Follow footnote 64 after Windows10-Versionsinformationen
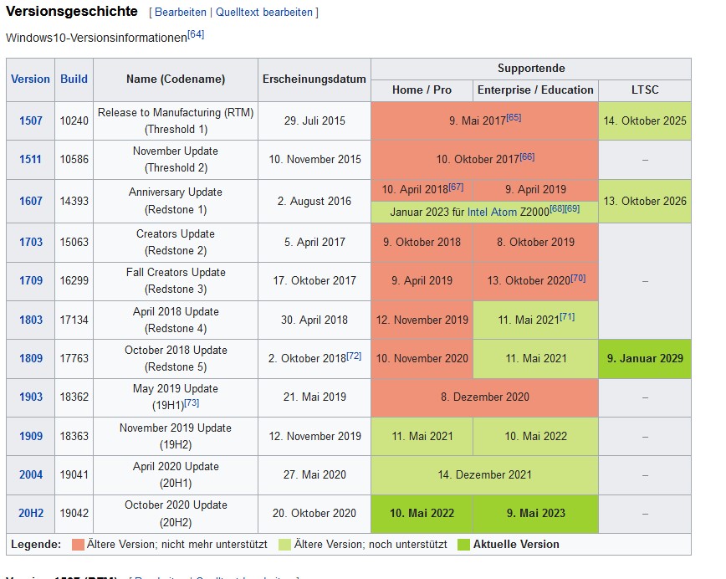Screen dimensions: 726x579 point(196,34)
